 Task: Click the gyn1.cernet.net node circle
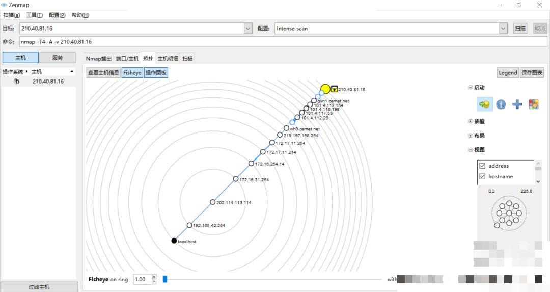(x=314, y=101)
